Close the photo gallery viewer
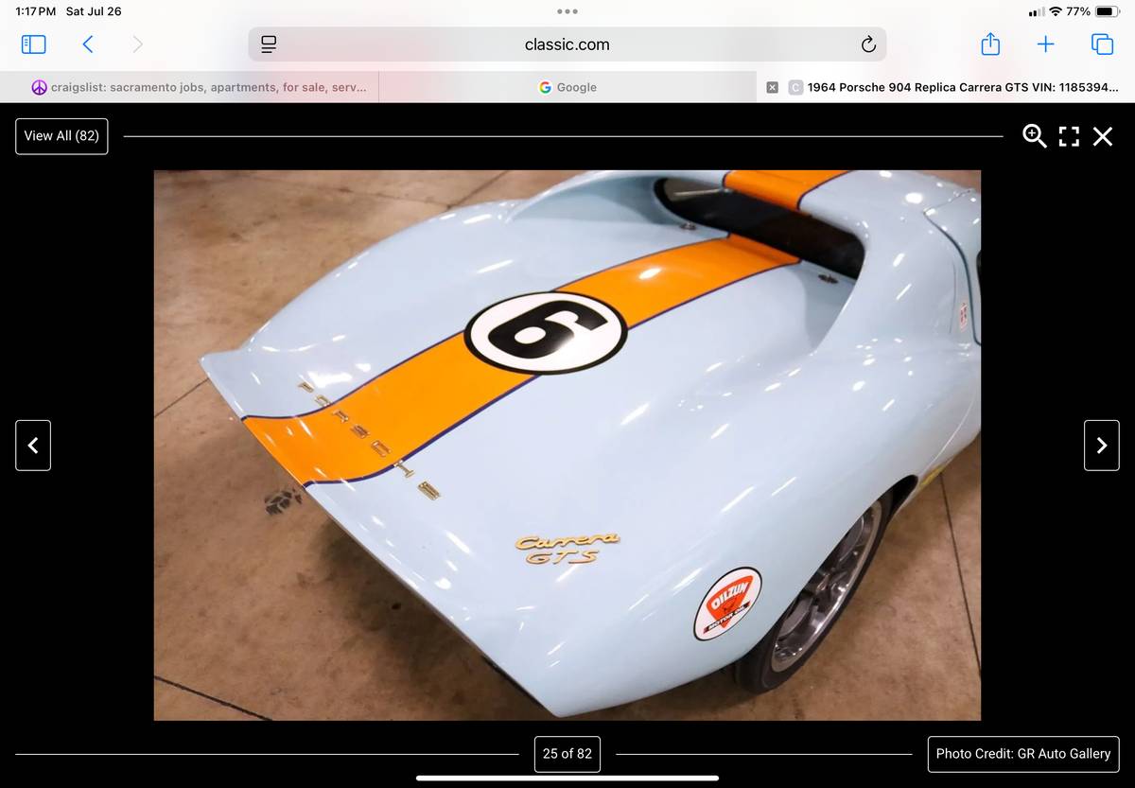 click(1103, 136)
